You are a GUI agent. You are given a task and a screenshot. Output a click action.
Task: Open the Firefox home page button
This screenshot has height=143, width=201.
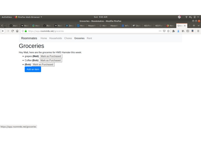pyautogui.click(x=17, y=31)
